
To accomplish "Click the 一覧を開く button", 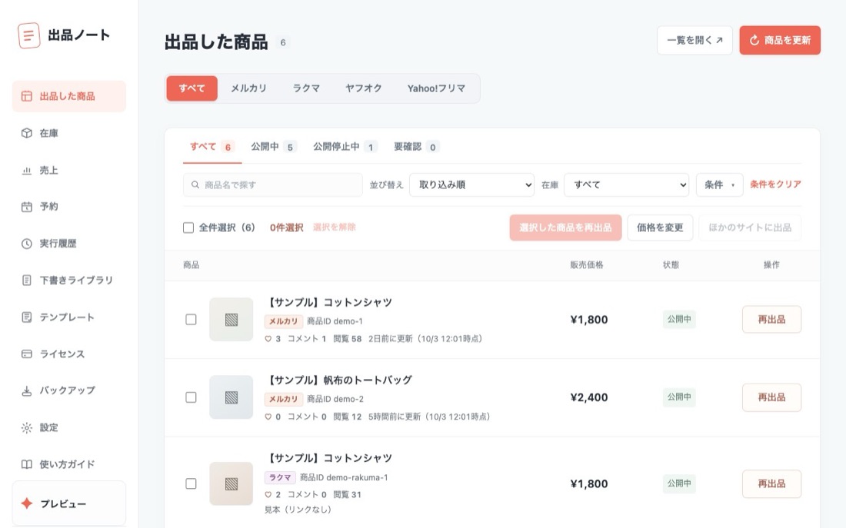I will [x=694, y=41].
